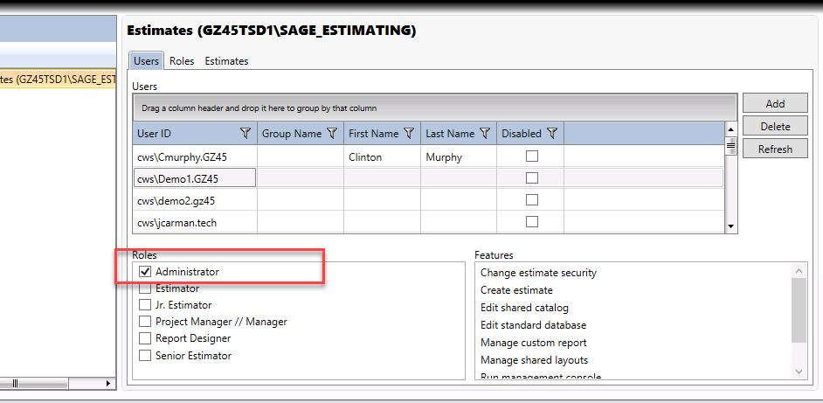823x403 pixels.
Task: Click First Name filter funnel icon
Action: point(410,134)
